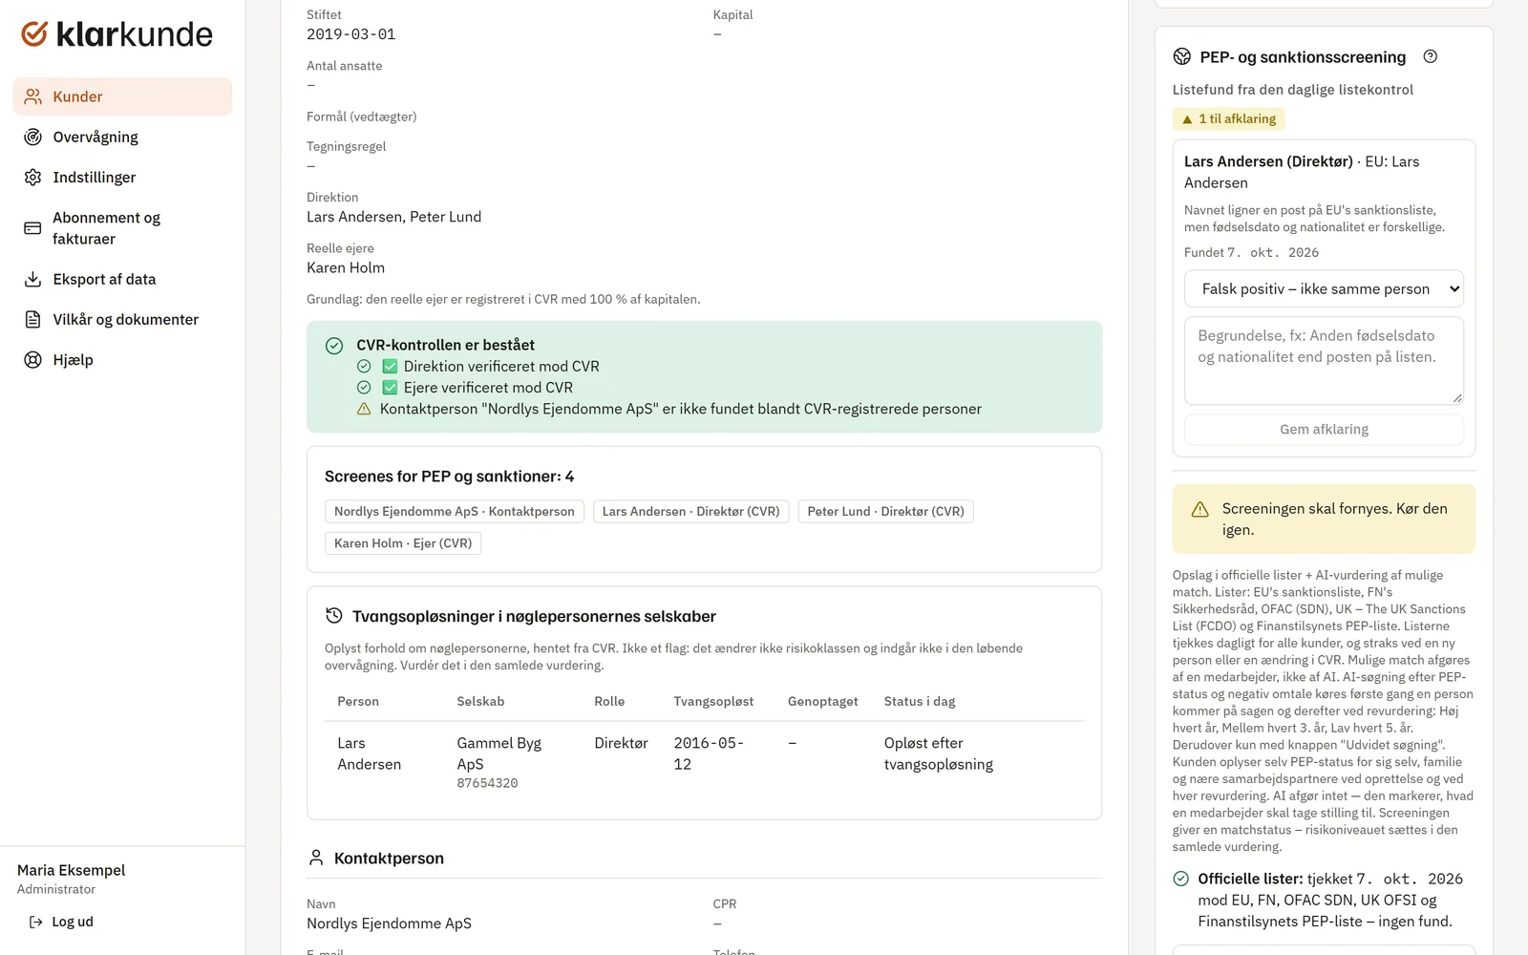Click the Peter Lund Direktør (CVR) chip

(885, 512)
